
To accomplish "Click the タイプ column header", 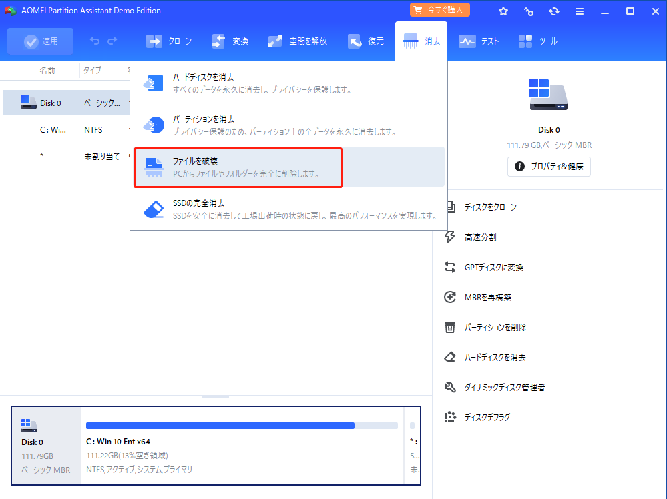I will coord(92,71).
